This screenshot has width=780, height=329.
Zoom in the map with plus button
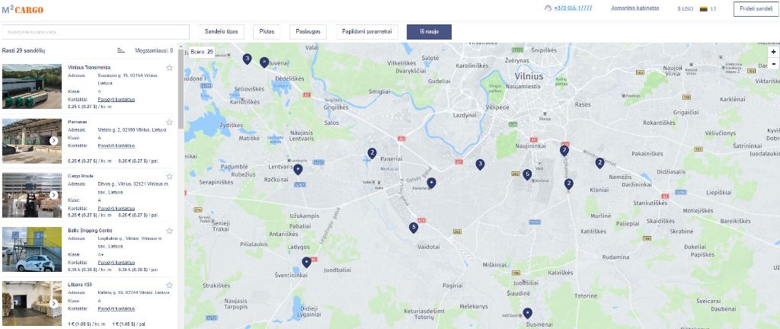[774, 53]
